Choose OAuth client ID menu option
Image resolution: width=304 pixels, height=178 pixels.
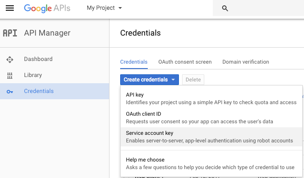click(211, 117)
